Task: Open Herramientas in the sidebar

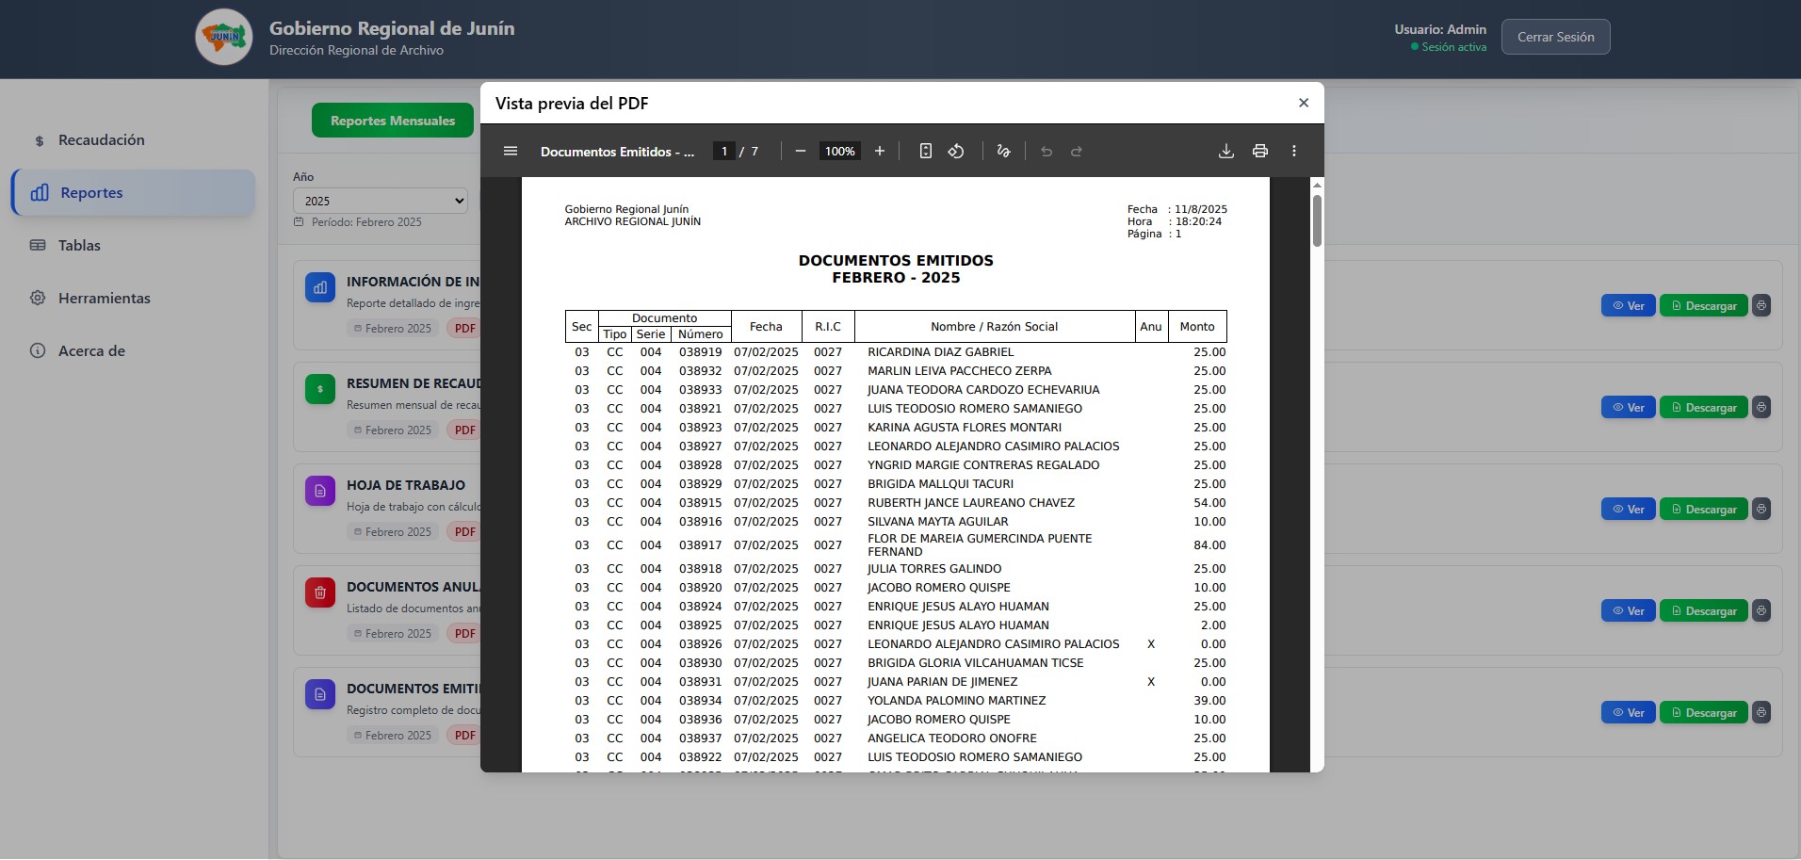Action: point(132,298)
